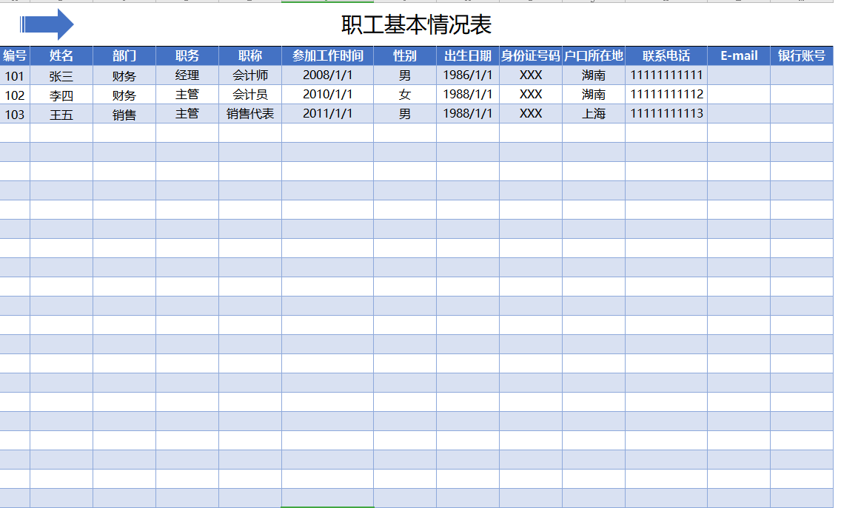Select employee 张三's name cell
The width and height of the screenshot is (841, 508).
pyautogui.click(x=62, y=75)
